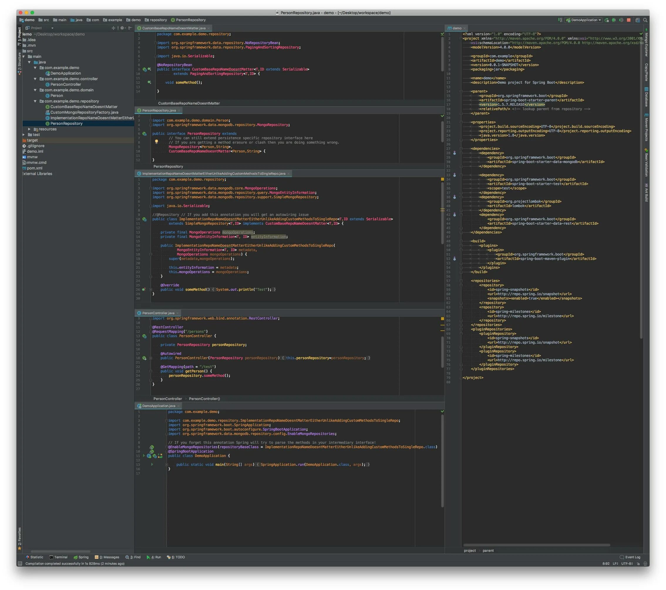Click the Rerun DemoApplication icon
666x590 pixels.
(x=607, y=20)
